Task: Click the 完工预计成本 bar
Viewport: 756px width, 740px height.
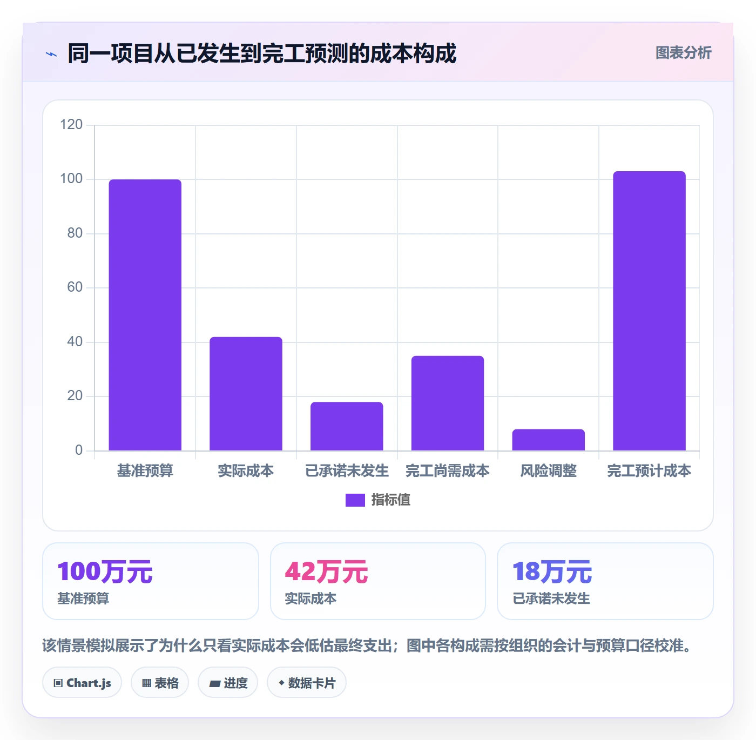Action: point(649,311)
